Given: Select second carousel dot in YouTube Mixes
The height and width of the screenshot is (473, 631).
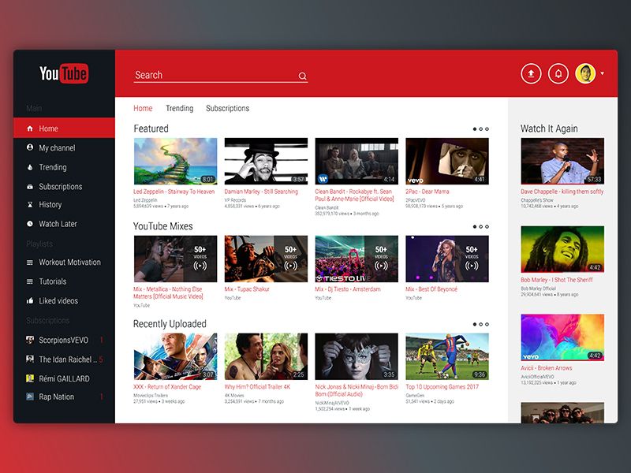Looking at the screenshot, I should (x=481, y=226).
